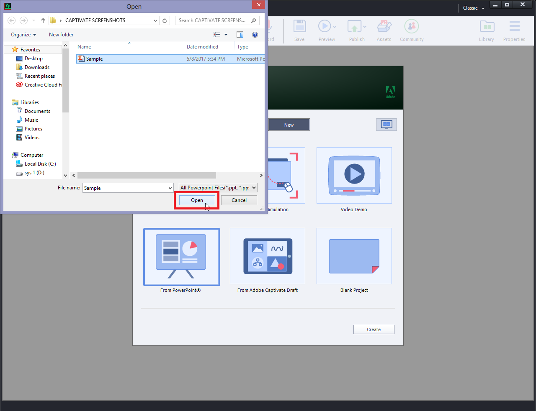Image resolution: width=536 pixels, height=411 pixels.
Task: Select the Blank Project thumbnail
Action: click(354, 256)
